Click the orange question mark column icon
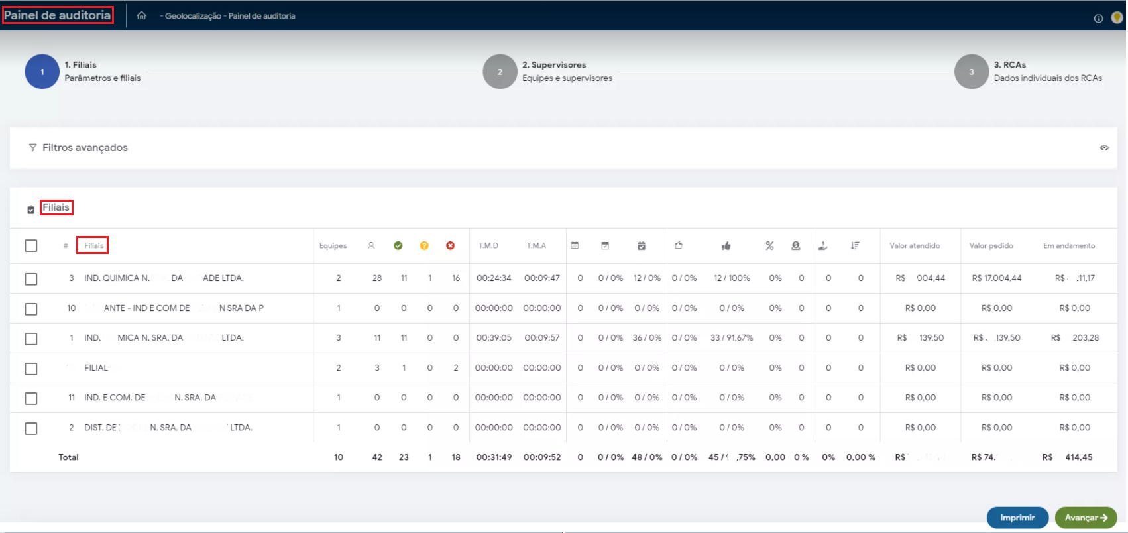The width and height of the screenshot is (1128, 533). tap(424, 246)
